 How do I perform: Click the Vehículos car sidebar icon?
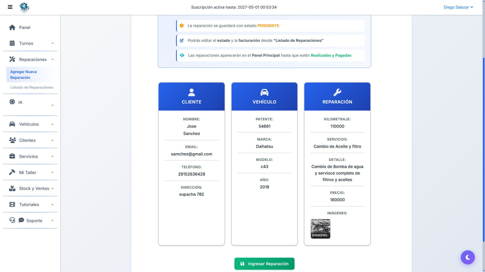click(x=12, y=124)
